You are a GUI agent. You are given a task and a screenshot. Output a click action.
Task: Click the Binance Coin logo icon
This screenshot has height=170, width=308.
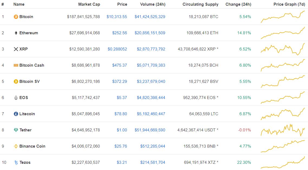16,146
